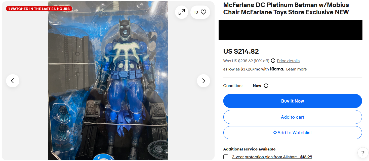This screenshot has height=161, width=369.
Task: Click the info icon next to Condition New
Action: (266, 86)
